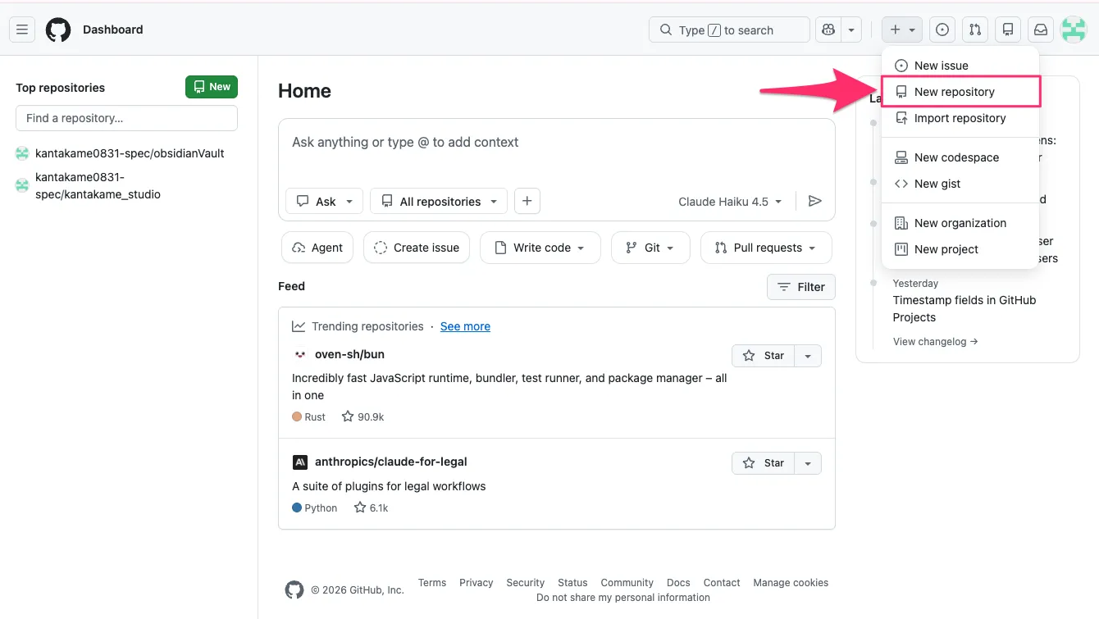Screen dimensions: 1099x619
Task: Click the Find a repository field
Action: click(126, 118)
